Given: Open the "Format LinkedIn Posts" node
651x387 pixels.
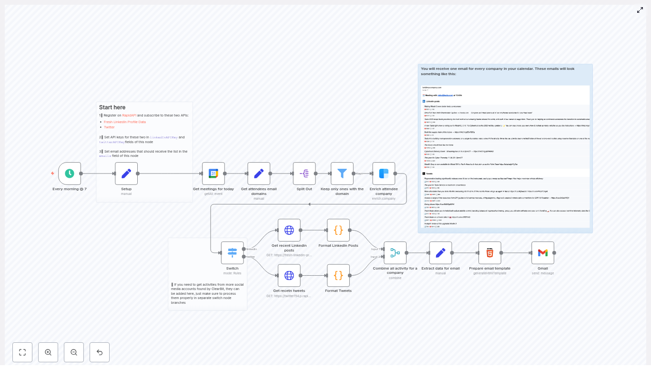Looking at the screenshot, I should pos(338,230).
